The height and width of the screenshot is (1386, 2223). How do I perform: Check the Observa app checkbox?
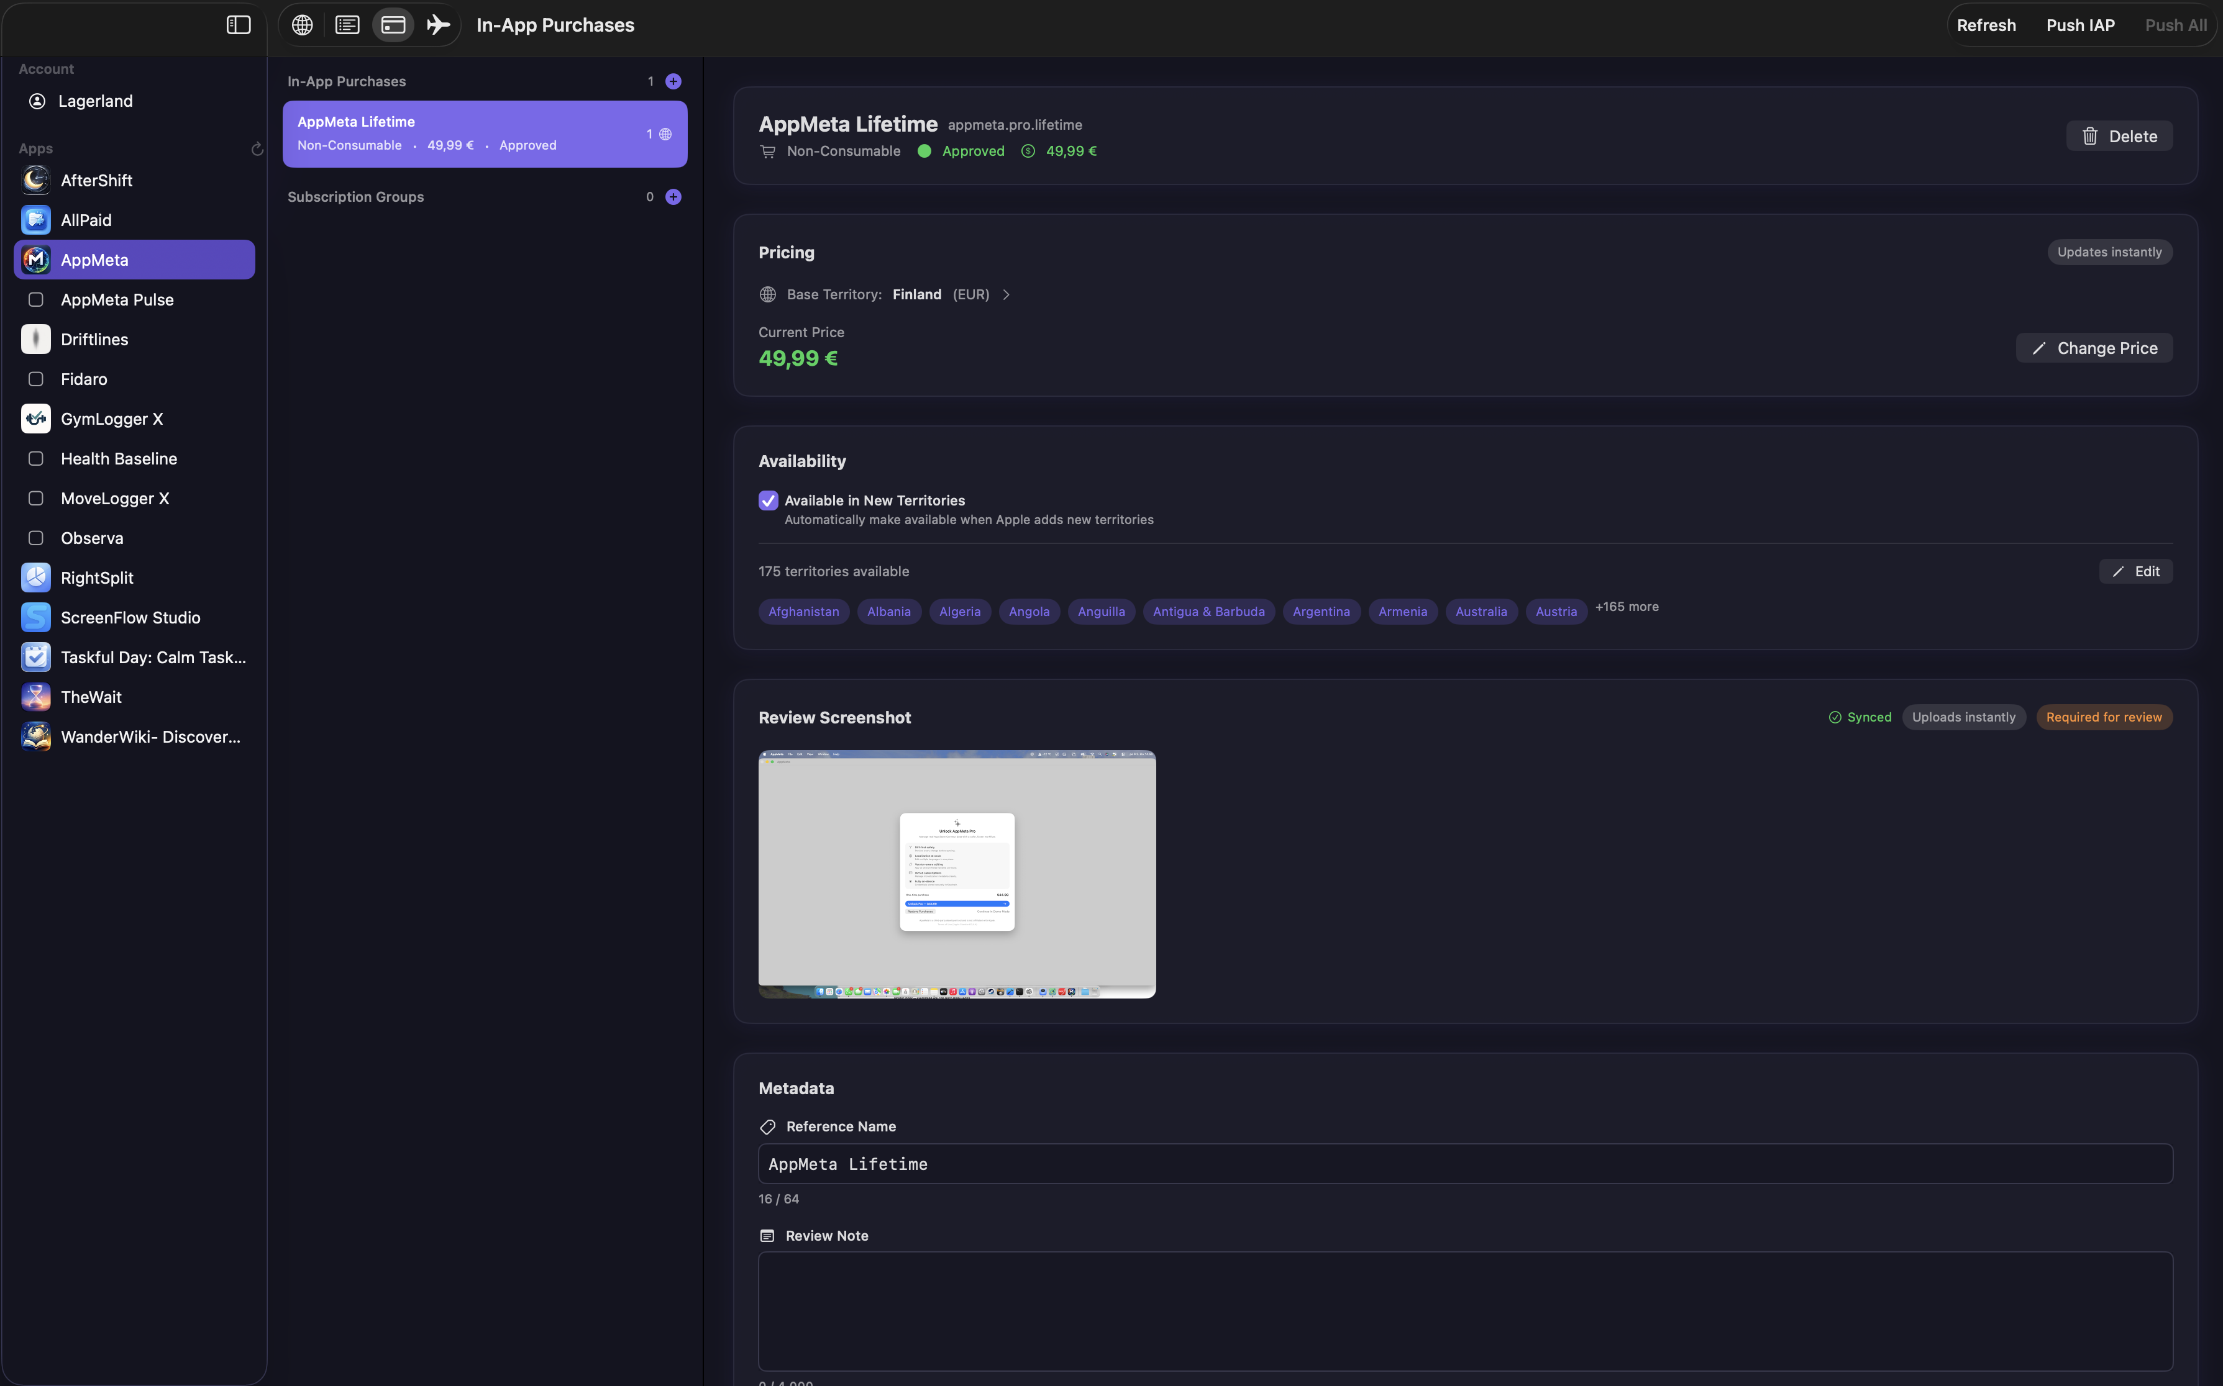pos(36,538)
